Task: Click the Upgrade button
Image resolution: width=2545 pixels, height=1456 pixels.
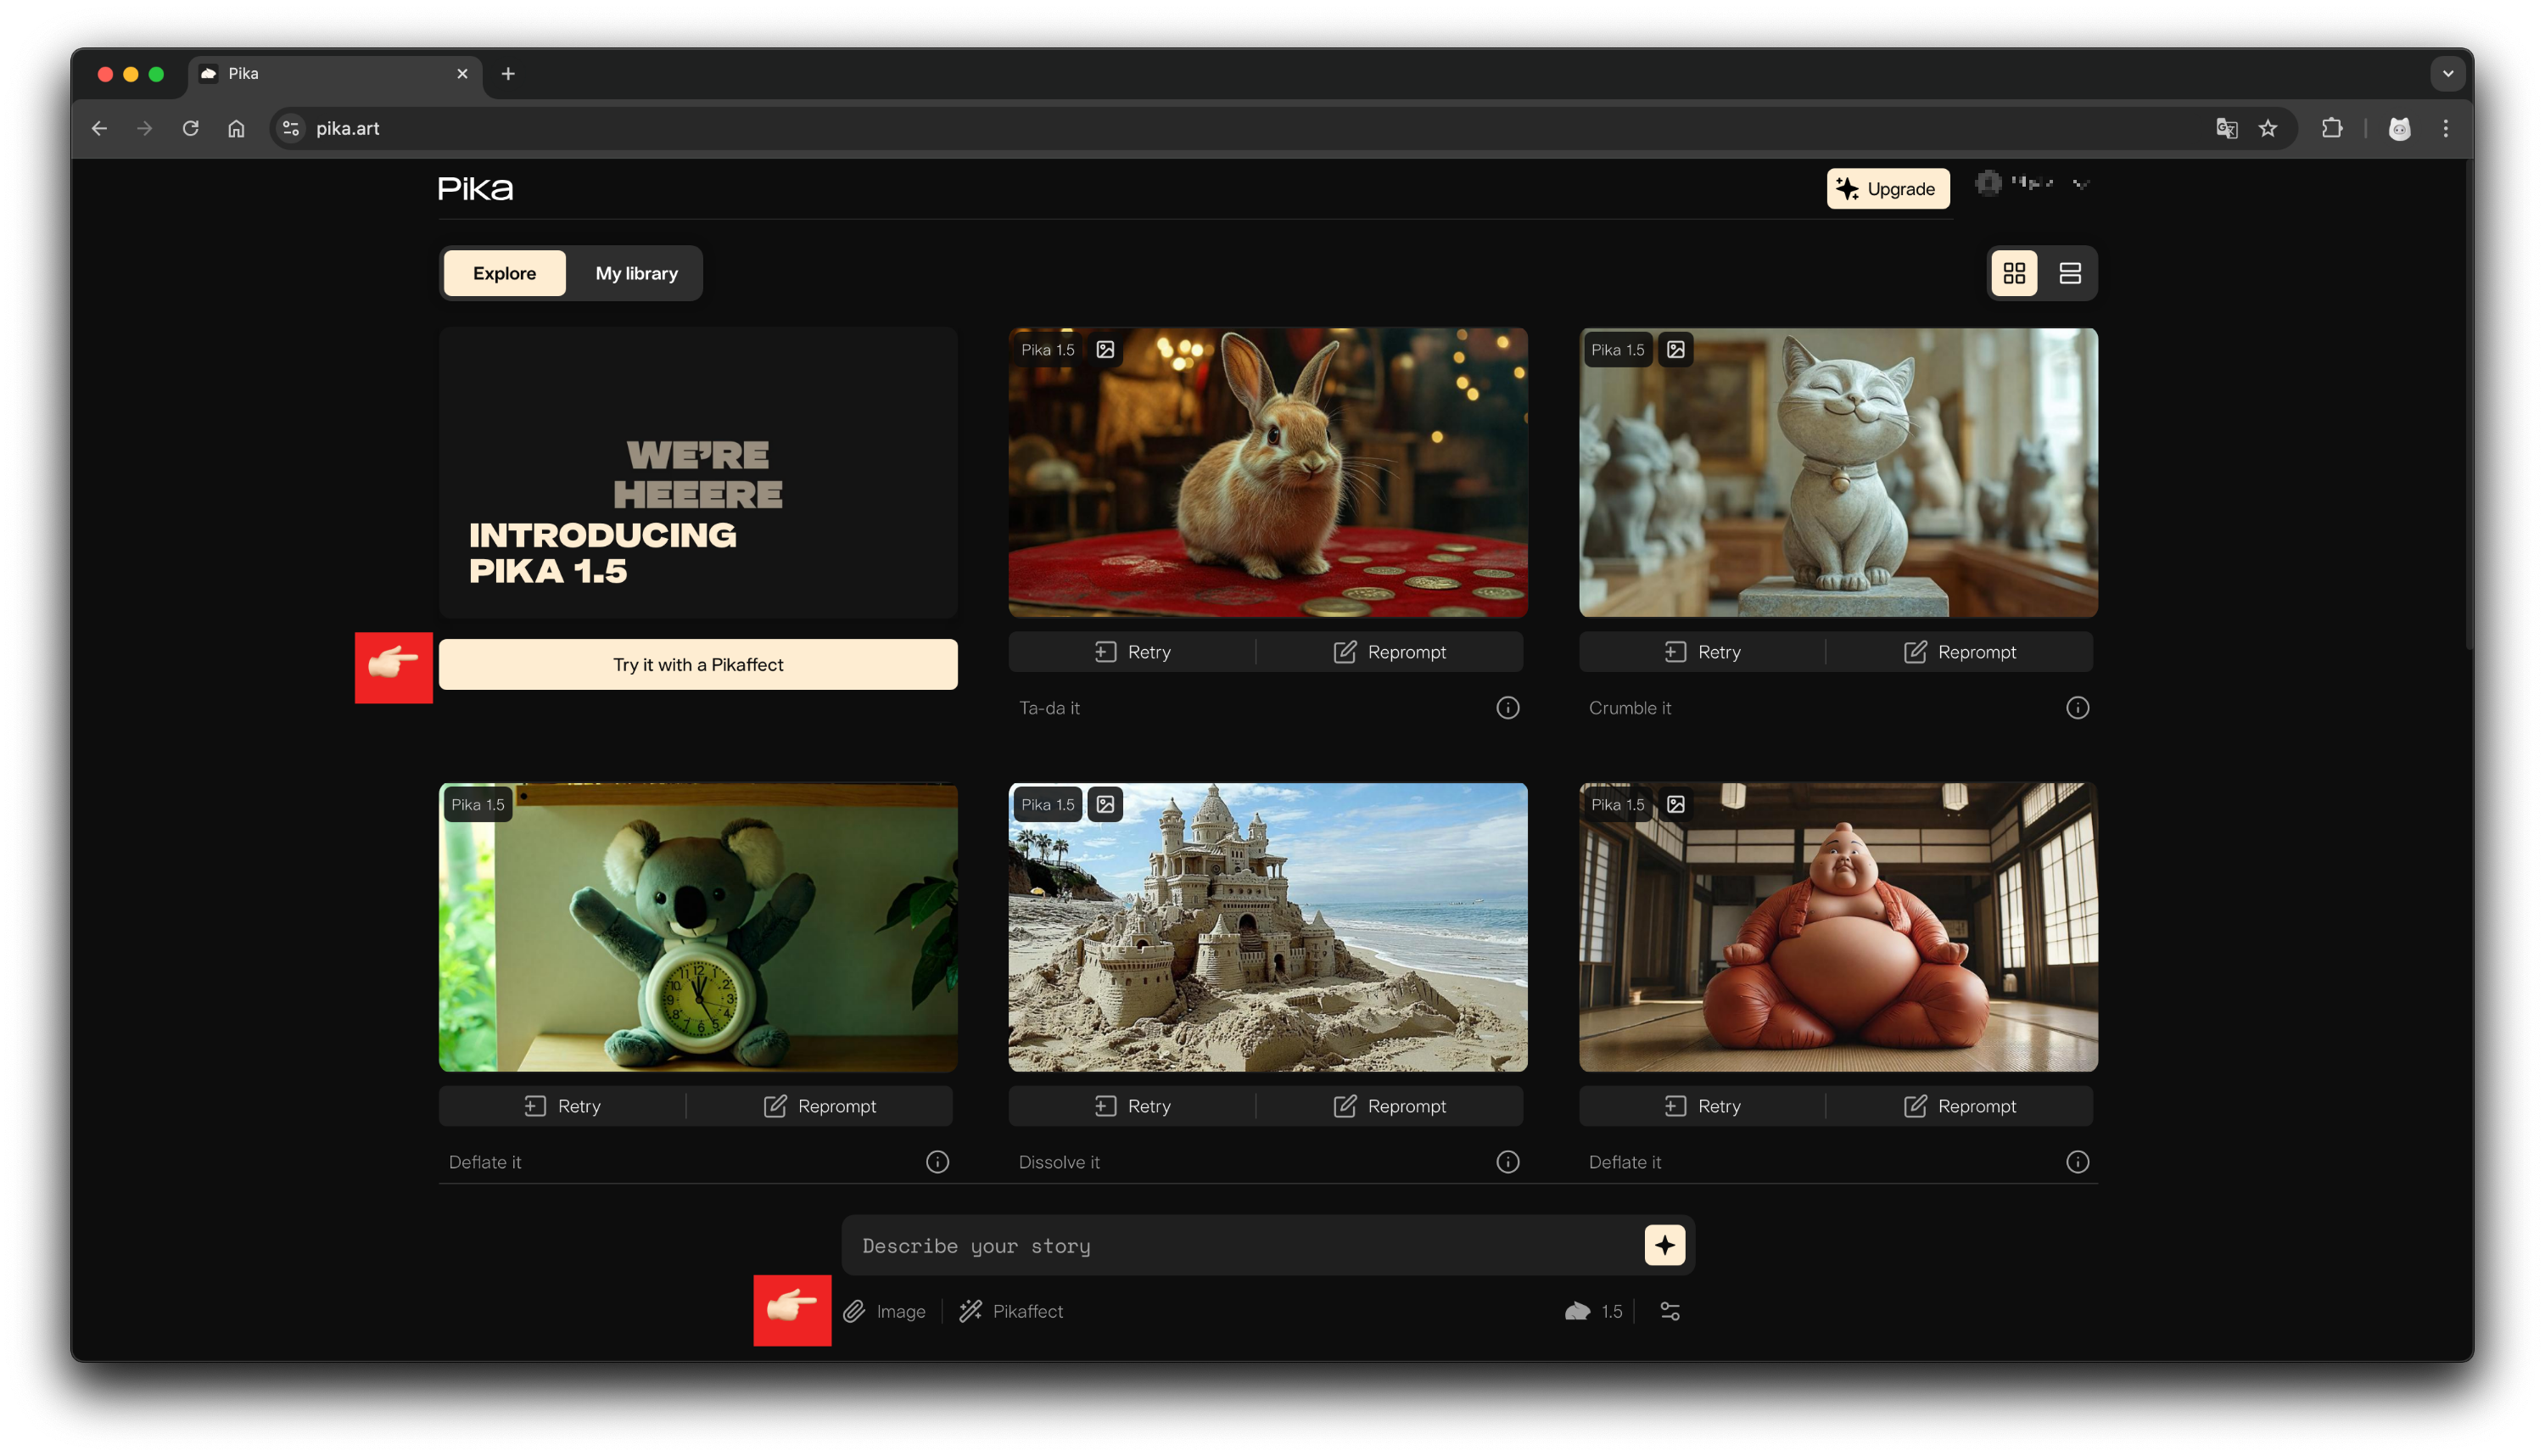Action: point(1888,189)
